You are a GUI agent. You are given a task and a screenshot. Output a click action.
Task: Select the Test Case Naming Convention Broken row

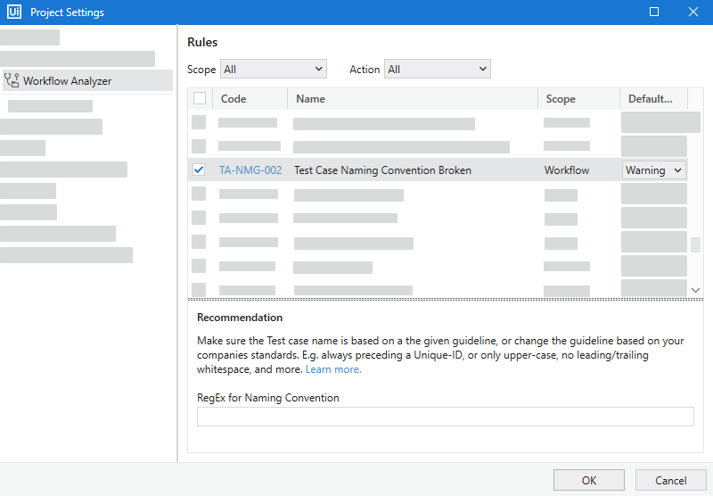pos(382,170)
